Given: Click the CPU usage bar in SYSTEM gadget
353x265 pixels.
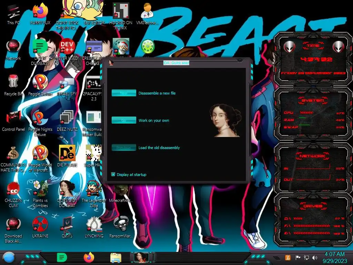Looking at the screenshot, I should point(306,112).
